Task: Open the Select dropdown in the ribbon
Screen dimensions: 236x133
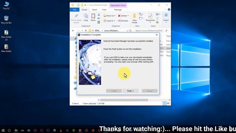Action: coord(166,18)
